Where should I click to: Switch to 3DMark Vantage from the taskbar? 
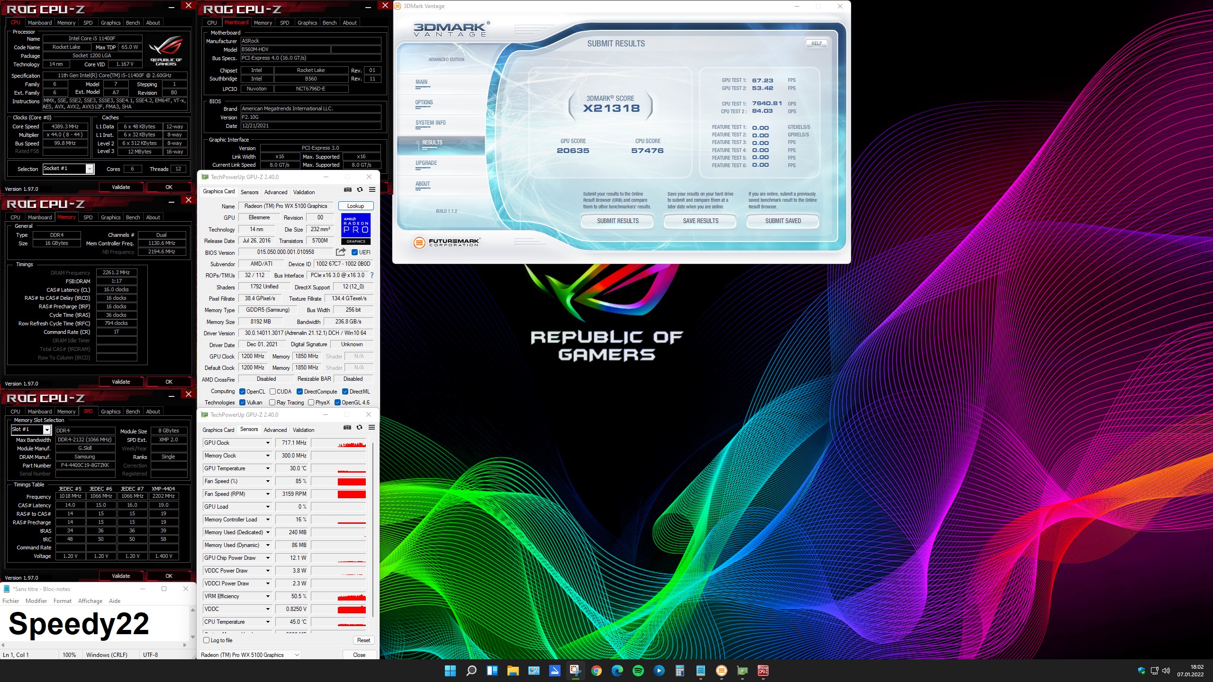721,671
